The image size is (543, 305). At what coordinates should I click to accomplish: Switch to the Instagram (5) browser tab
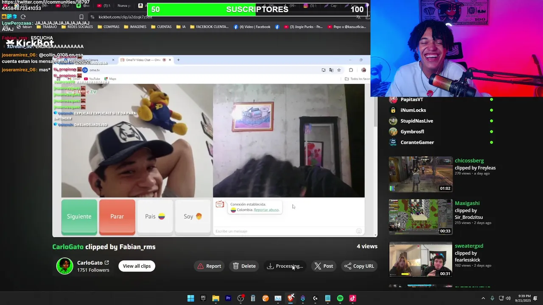tap(310, 6)
